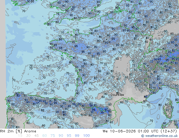Viewport: 179px width, 138px height.
Task: Click the Arome model name label
Action: coord(30,131)
